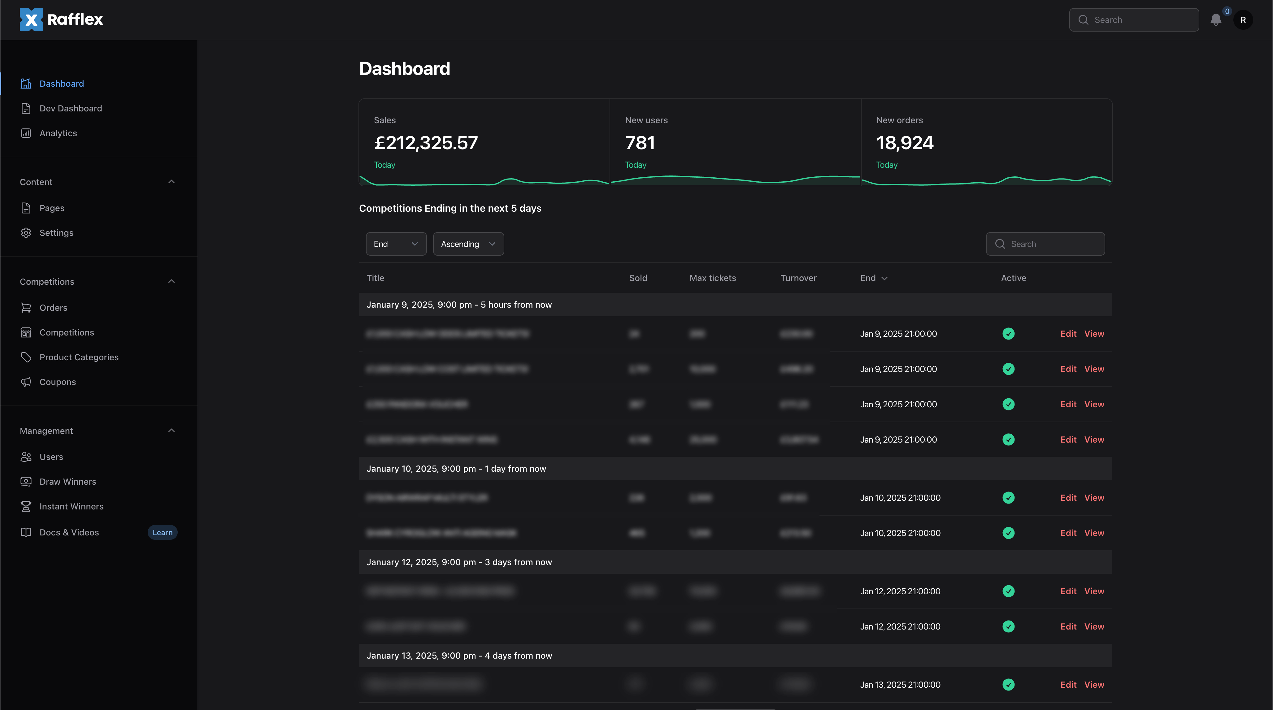Viewport: 1273px width, 710px height.
Task: Click the Competitions storefront icon
Action: (x=26, y=332)
